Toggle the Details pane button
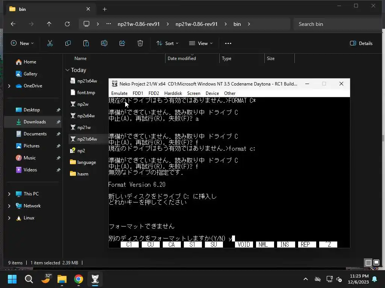 [x=361, y=43]
